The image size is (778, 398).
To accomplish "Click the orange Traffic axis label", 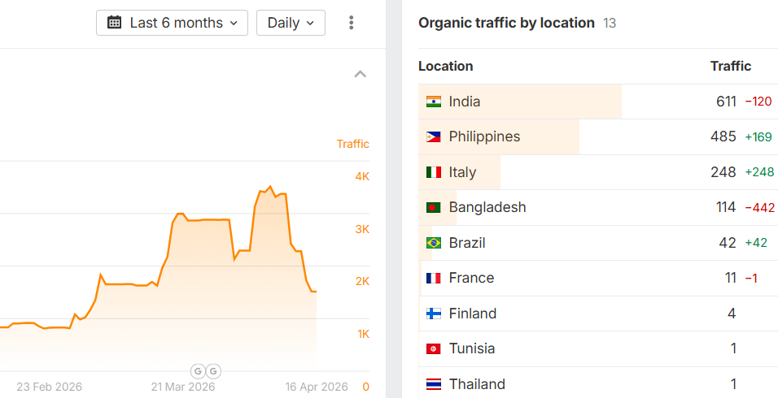I will (352, 144).
